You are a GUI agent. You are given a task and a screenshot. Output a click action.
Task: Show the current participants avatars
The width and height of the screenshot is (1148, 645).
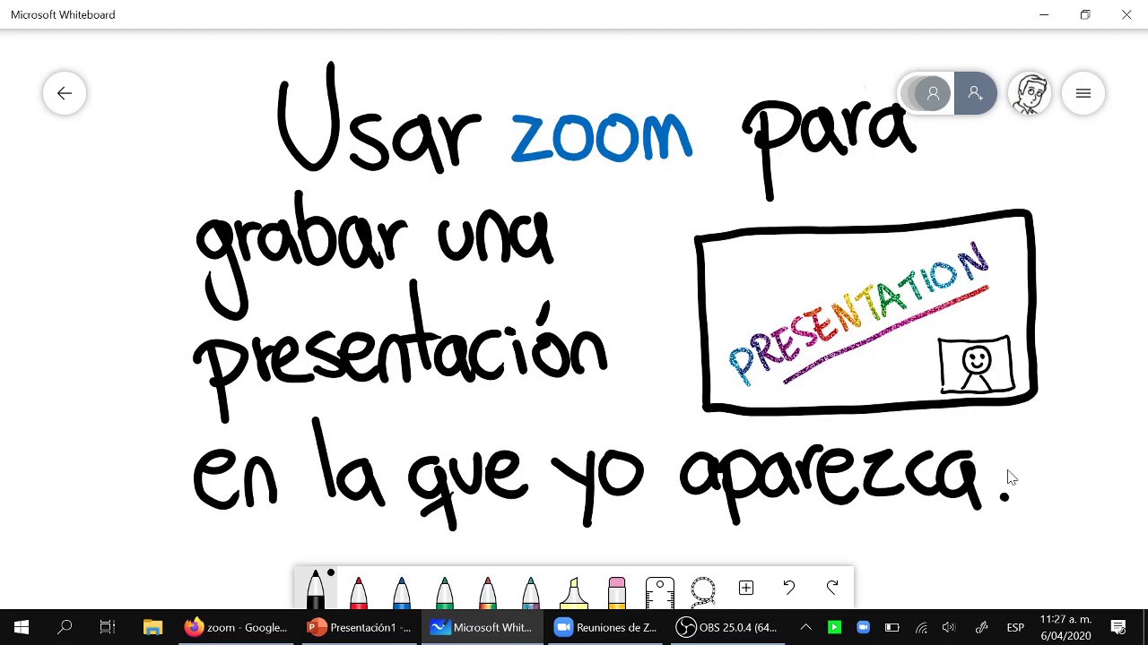(x=926, y=93)
